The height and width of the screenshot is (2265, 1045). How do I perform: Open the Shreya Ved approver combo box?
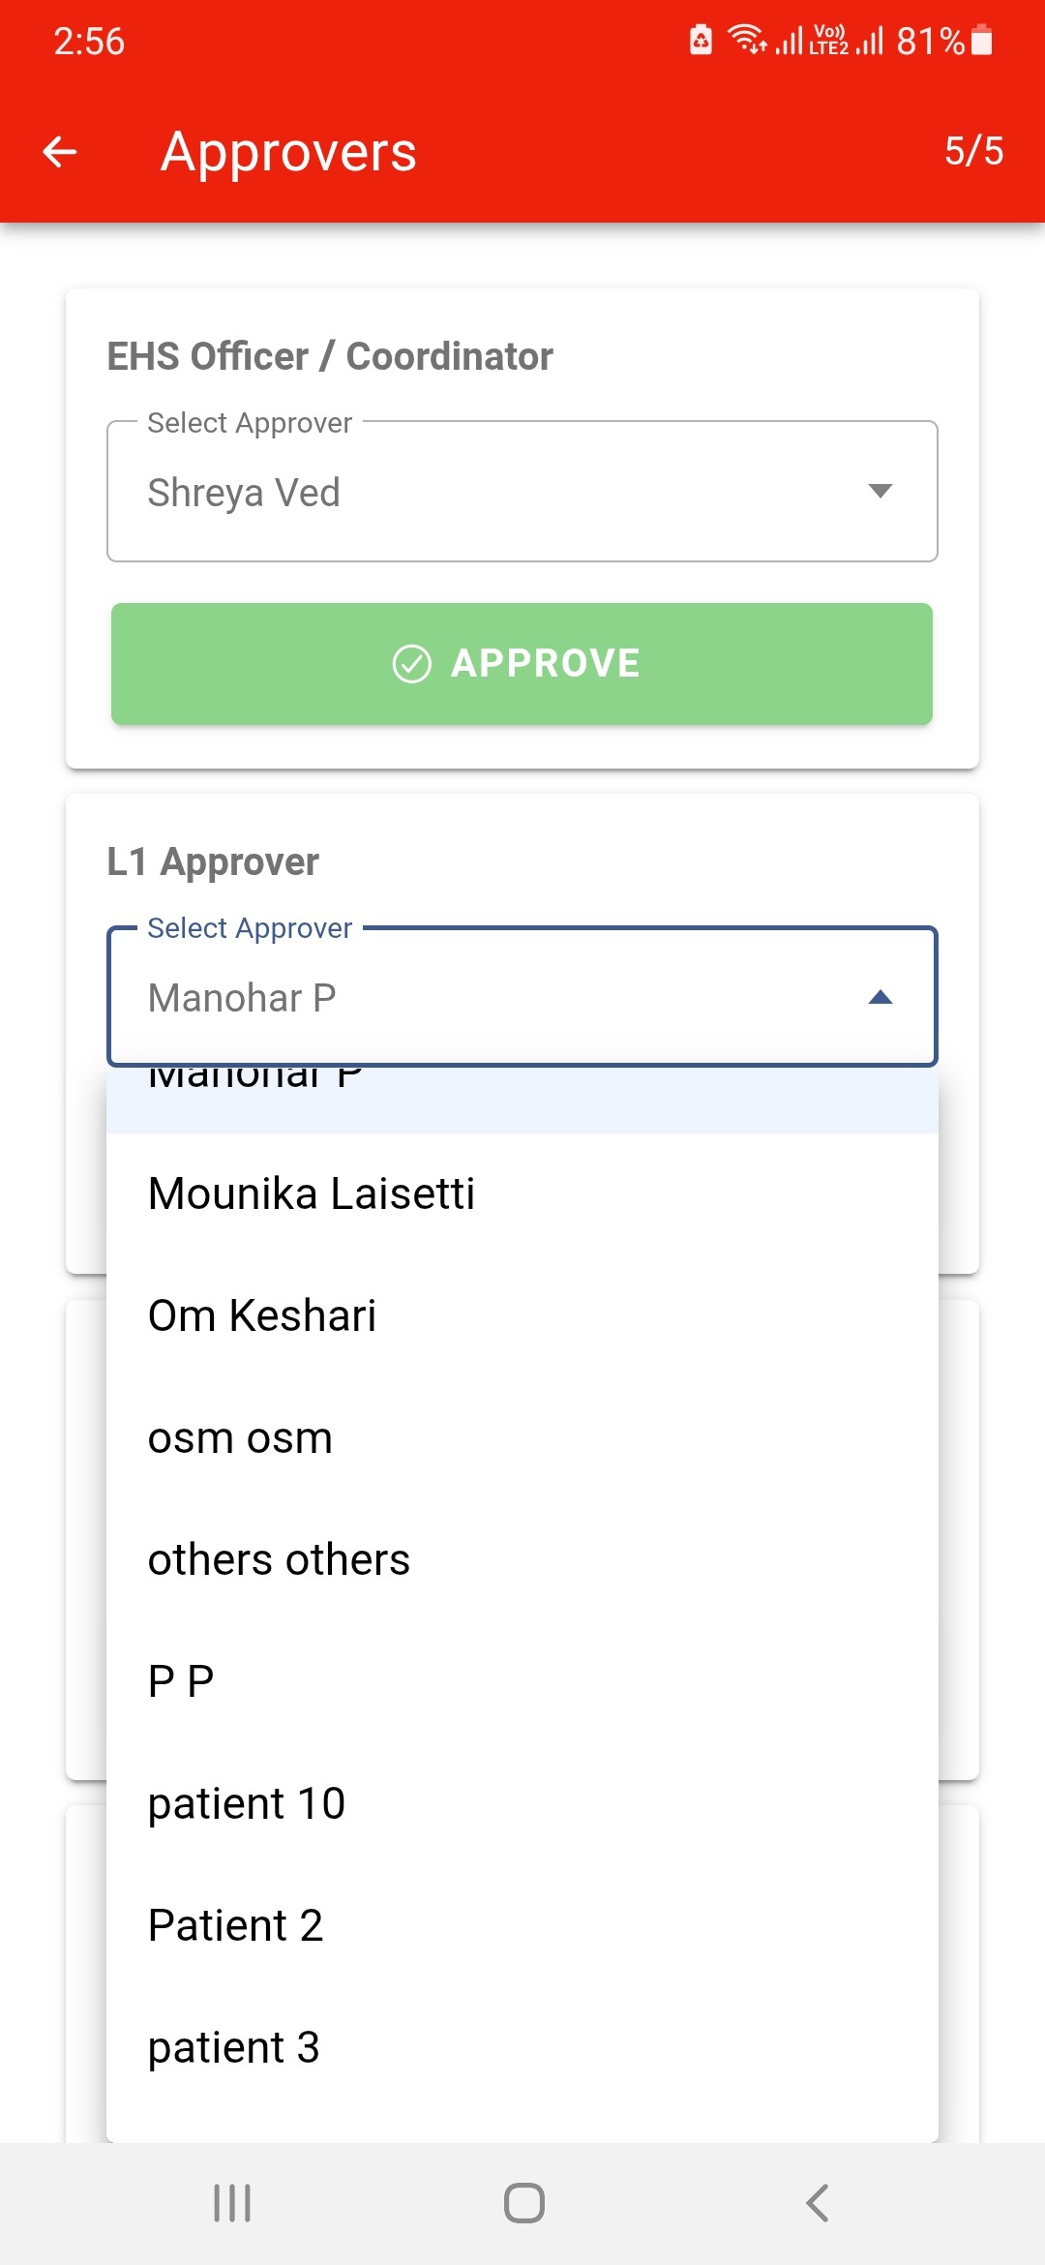[522, 492]
